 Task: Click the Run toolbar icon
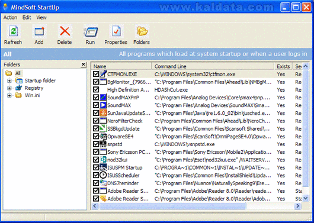click(x=91, y=31)
